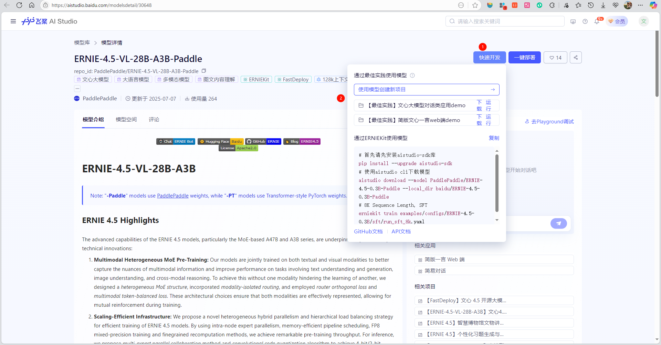Open browser profile avatar picture
This screenshot has height=345, width=661.
click(x=628, y=5)
